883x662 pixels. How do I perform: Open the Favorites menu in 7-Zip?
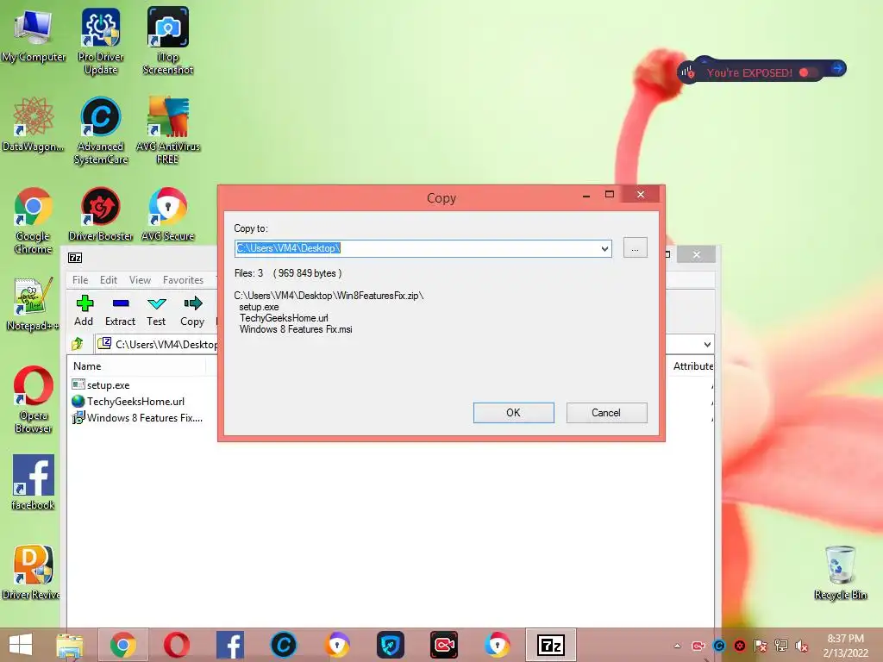pos(183,280)
